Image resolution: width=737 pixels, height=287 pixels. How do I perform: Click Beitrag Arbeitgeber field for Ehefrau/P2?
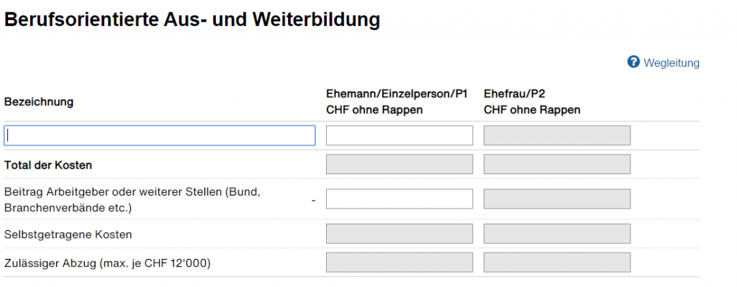point(557,199)
